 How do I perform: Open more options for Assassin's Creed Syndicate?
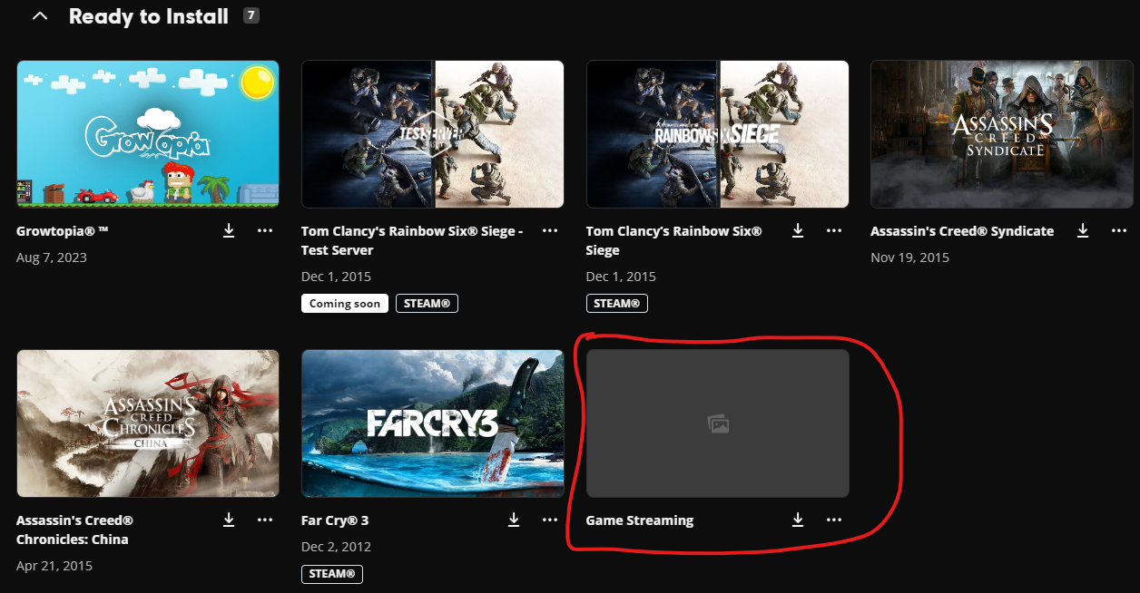coord(1119,231)
